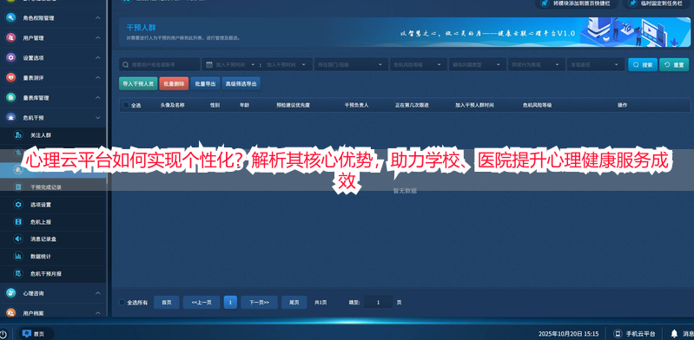This screenshot has width=694, height=340.
Task: Open the 疑似问题类型 dropdown
Action: [x=477, y=64]
